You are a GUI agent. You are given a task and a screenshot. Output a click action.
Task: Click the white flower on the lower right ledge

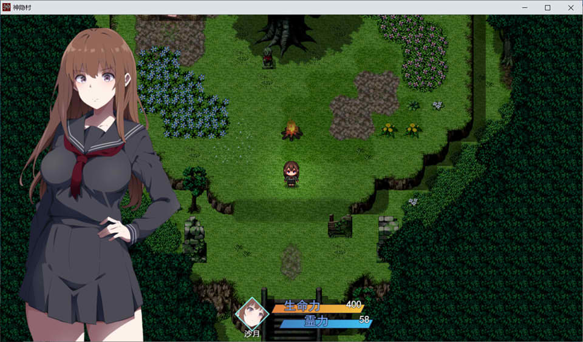point(413,202)
